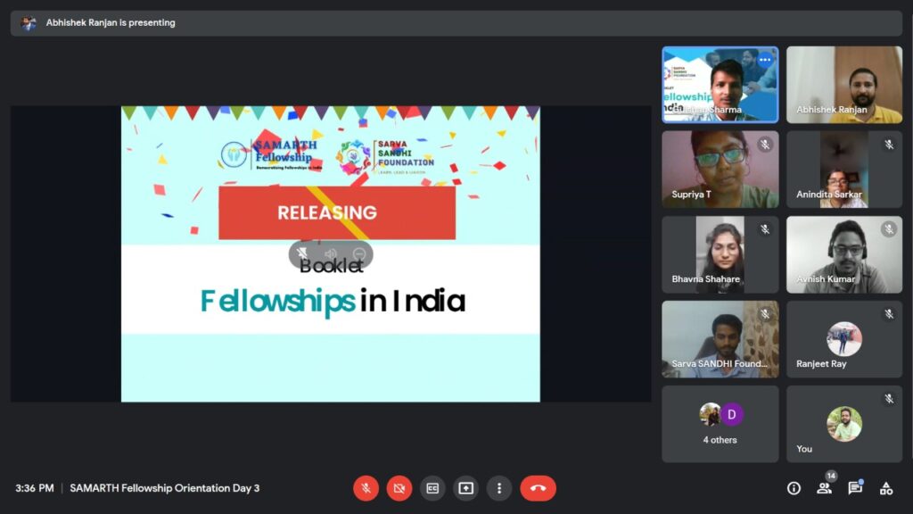Click 'Abhishek Ranjan is presenting' banner
The width and height of the screenshot is (913, 514).
click(x=456, y=22)
